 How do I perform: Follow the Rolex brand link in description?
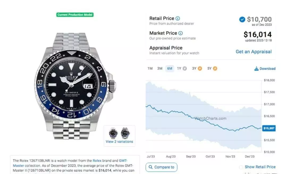point(97,161)
